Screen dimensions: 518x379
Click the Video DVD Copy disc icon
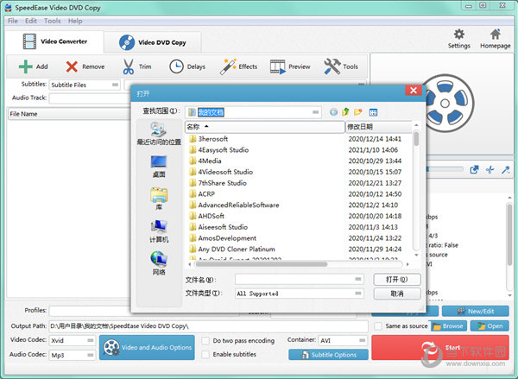click(127, 42)
